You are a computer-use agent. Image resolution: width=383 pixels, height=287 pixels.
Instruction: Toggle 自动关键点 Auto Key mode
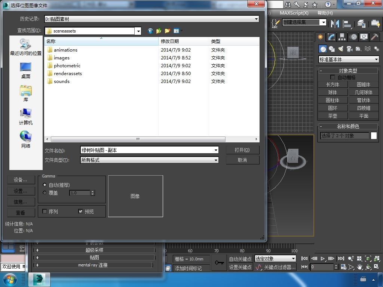[240, 259]
